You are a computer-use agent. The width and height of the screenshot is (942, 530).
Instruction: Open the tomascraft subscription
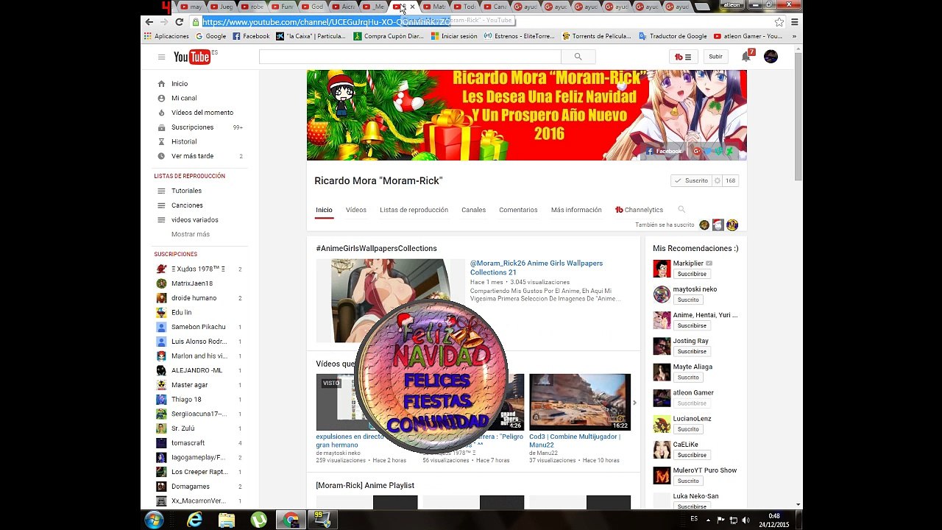[x=188, y=443]
